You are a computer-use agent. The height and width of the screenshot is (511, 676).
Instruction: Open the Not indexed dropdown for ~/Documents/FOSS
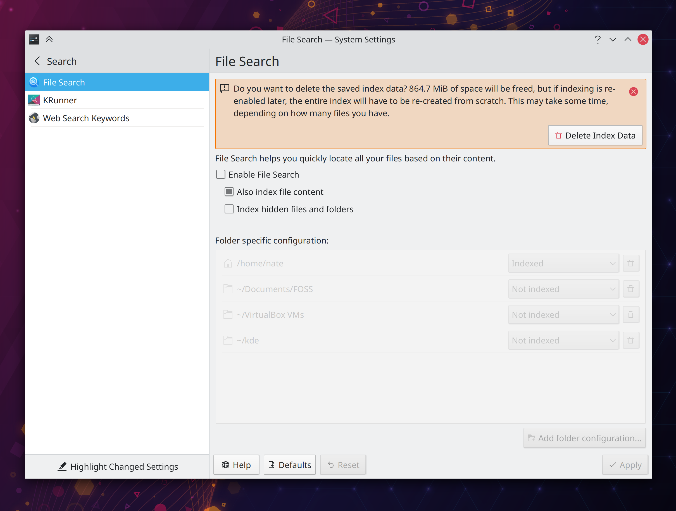point(563,289)
